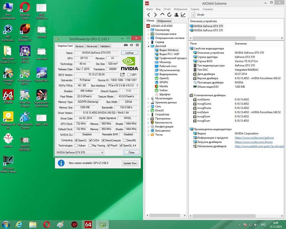
Task: Open 3D Vision Photo Viewer icon
Action: pos(8,164)
